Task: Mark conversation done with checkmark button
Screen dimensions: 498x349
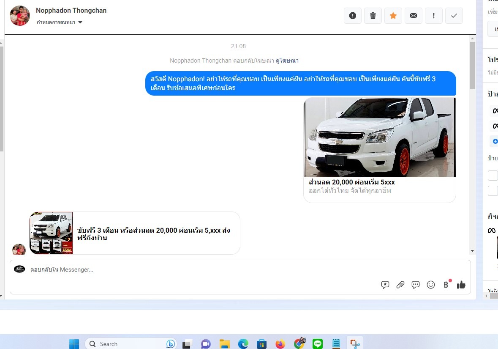Action: tap(454, 16)
